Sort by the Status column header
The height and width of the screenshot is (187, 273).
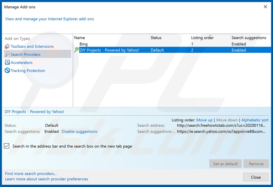tap(156, 38)
